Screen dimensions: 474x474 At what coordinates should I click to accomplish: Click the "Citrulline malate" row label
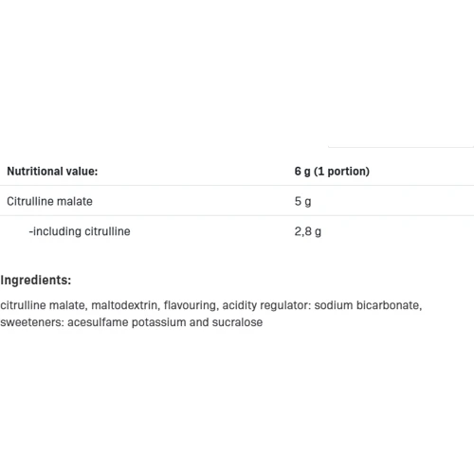pos(49,201)
